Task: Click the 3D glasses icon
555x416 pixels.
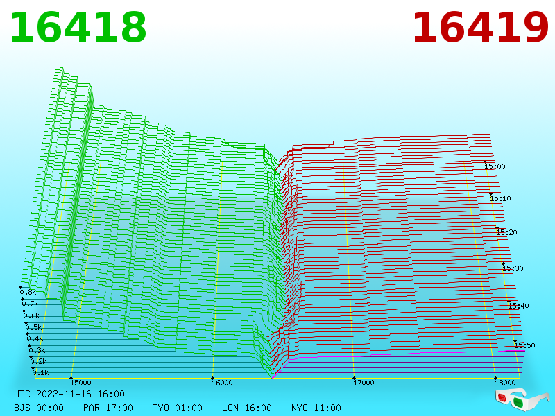Action: [522, 399]
